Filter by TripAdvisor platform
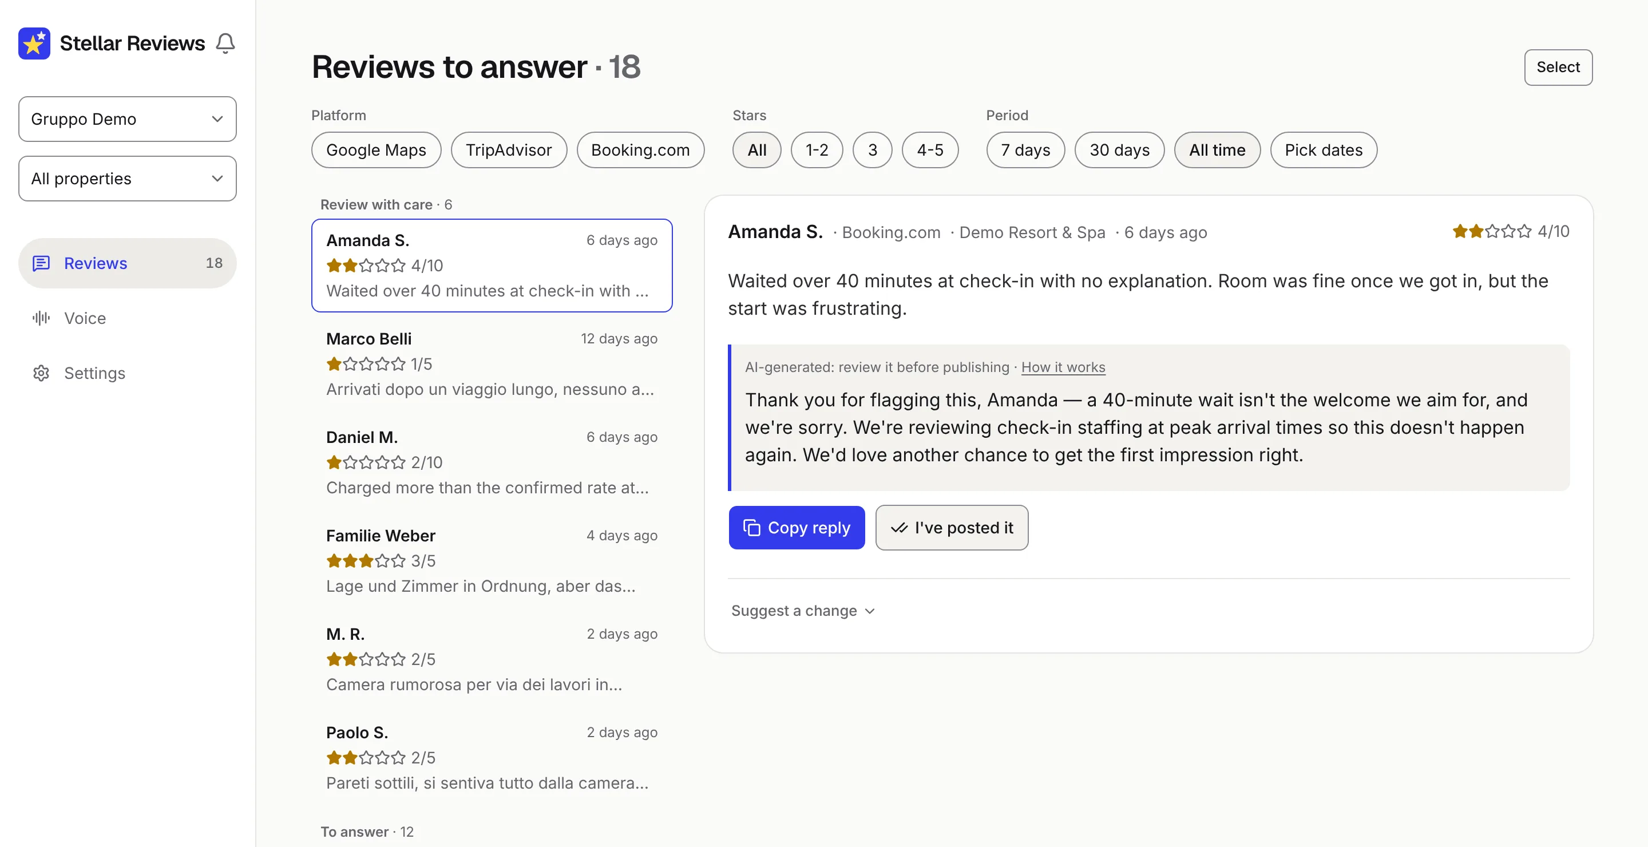This screenshot has height=847, width=1648. coord(509,150)
